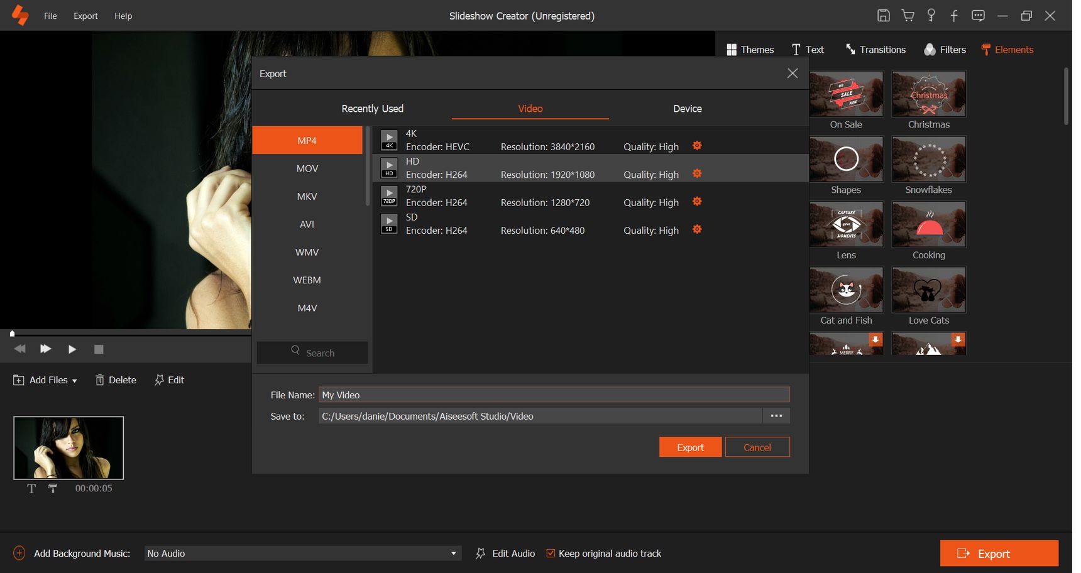Click the preview timeline progress handle
The width and height of the screenshot is (1081, 573).
point(12,333)
